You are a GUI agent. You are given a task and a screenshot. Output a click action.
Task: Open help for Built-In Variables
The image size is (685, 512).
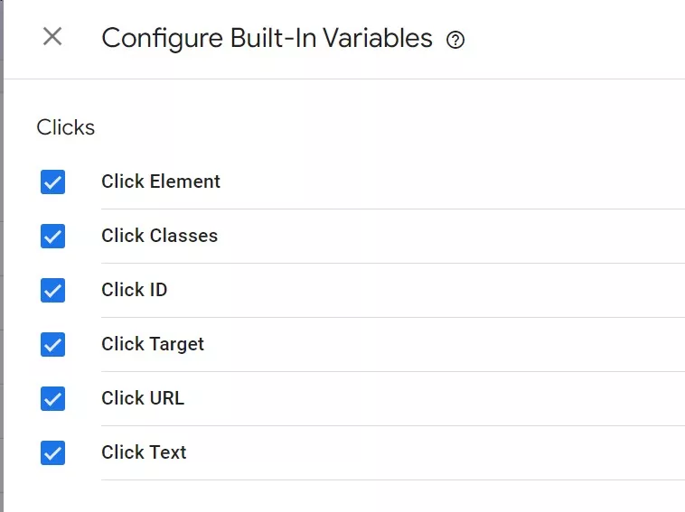[x=455, y=40]
